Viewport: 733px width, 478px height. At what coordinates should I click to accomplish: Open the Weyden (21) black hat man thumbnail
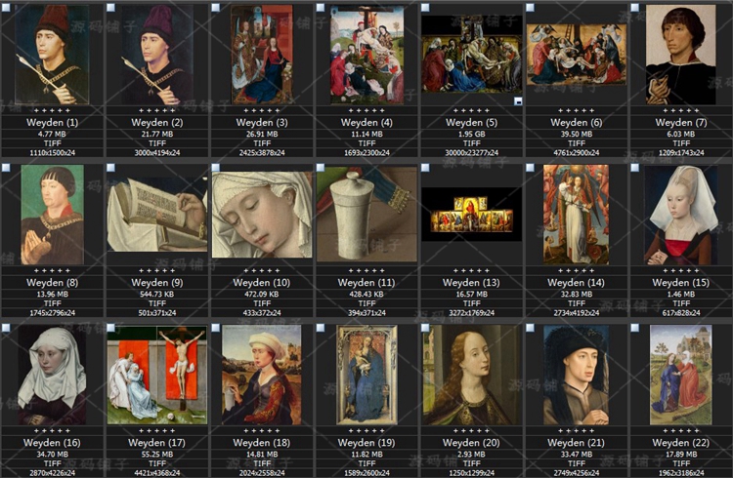[x=577, y=375]
